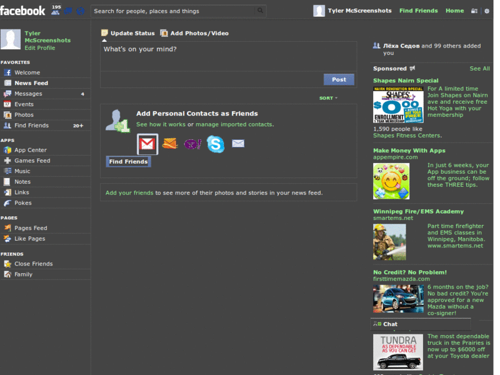Viewport: 500px width, 375px height.
Task: Select the Yahoo contact import icon
Action: click(192, 144)
